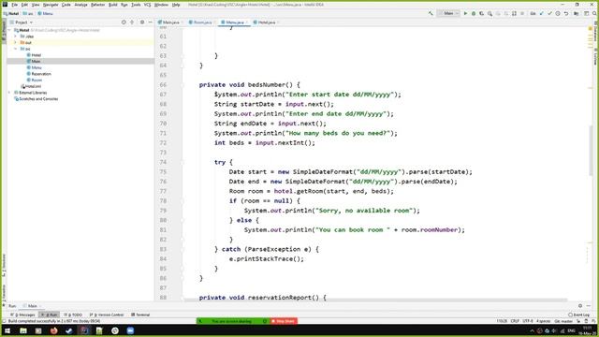
Task: Open the Main run configuration dropdown
Action: (448, 13)
